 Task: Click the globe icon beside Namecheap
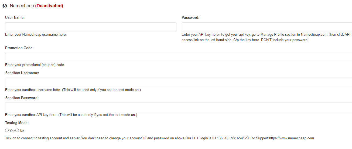tap(5, 6)
